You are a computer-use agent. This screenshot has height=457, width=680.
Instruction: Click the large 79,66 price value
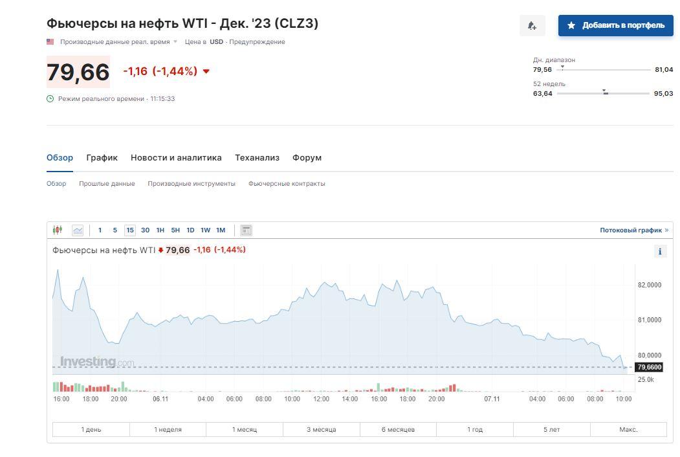(78, 72)
